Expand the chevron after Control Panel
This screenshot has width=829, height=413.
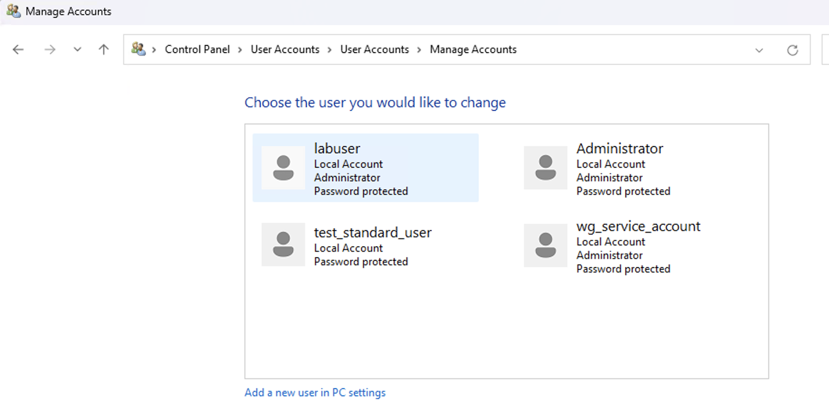240,50
